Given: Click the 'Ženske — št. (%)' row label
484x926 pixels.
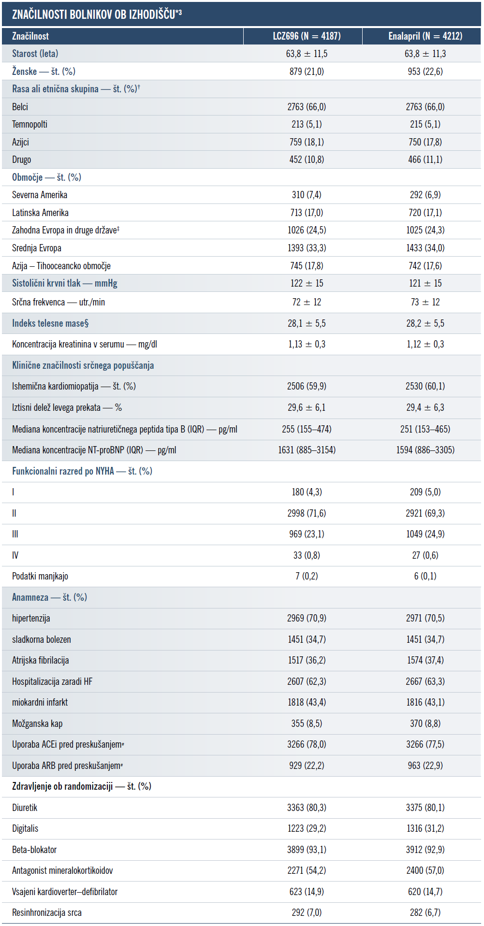Looking at the screenshot, I should pyautogui.click(x=44, y=72).
